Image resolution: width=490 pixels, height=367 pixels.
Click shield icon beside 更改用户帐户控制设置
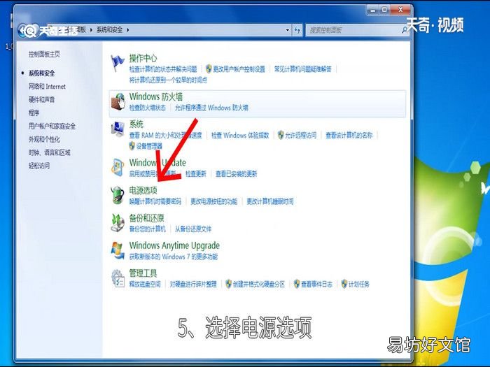coord(209,69)
